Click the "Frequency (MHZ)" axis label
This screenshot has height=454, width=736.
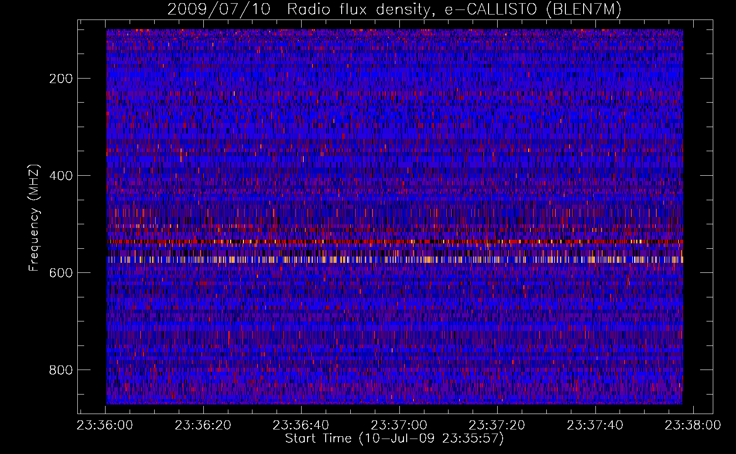coord(34,218)
